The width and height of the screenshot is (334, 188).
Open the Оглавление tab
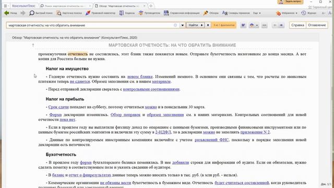point(317,25)
